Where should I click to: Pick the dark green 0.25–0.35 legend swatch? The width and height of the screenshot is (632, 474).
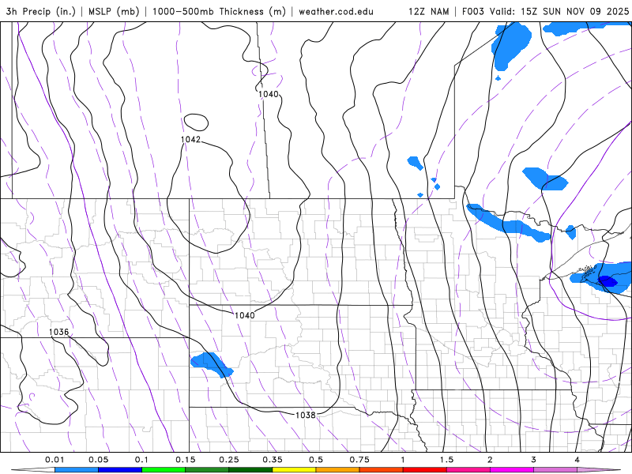(250, 470)
